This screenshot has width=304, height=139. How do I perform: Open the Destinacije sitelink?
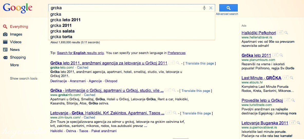[x=58, y=81]
